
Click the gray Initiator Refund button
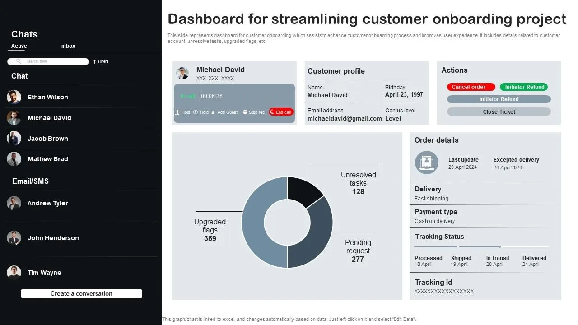coord(499,99)
